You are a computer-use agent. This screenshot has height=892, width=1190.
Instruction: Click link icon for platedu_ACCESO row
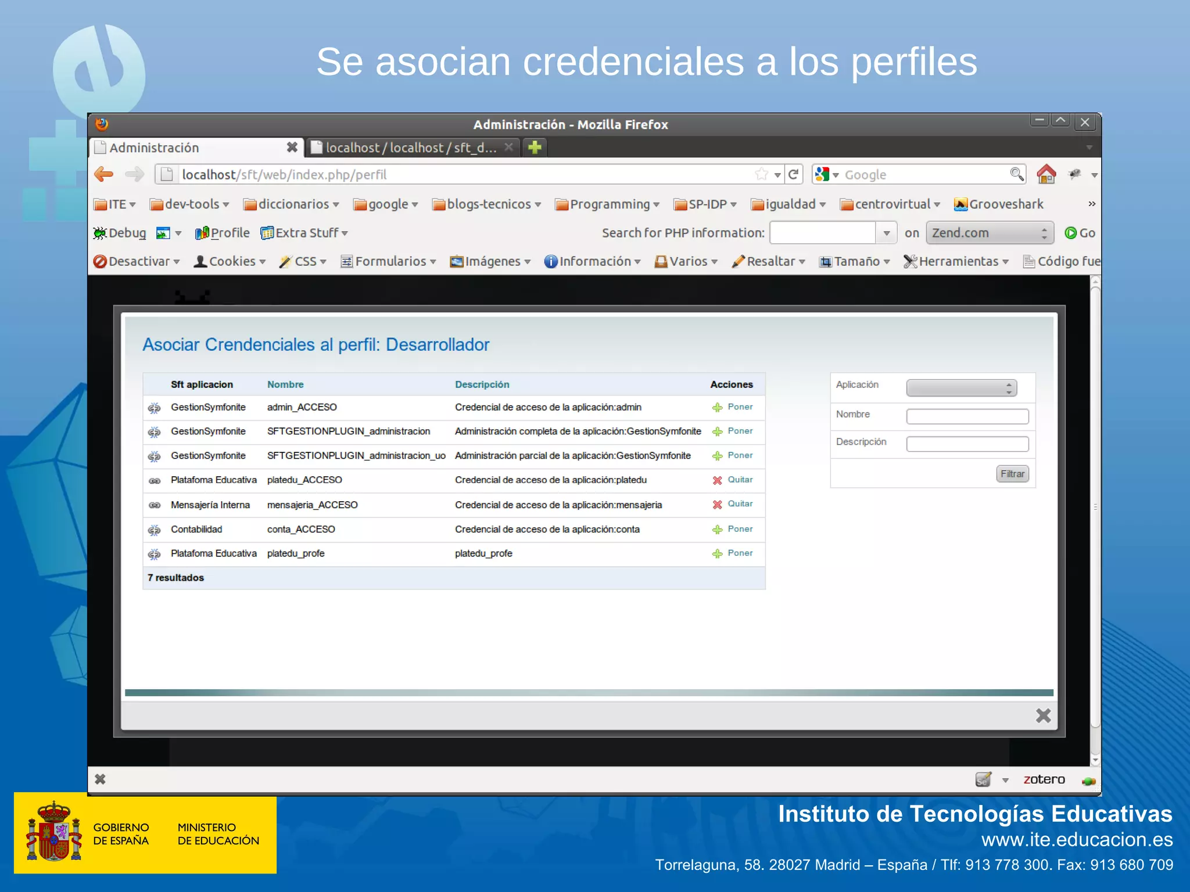click(x=154, y=481)
